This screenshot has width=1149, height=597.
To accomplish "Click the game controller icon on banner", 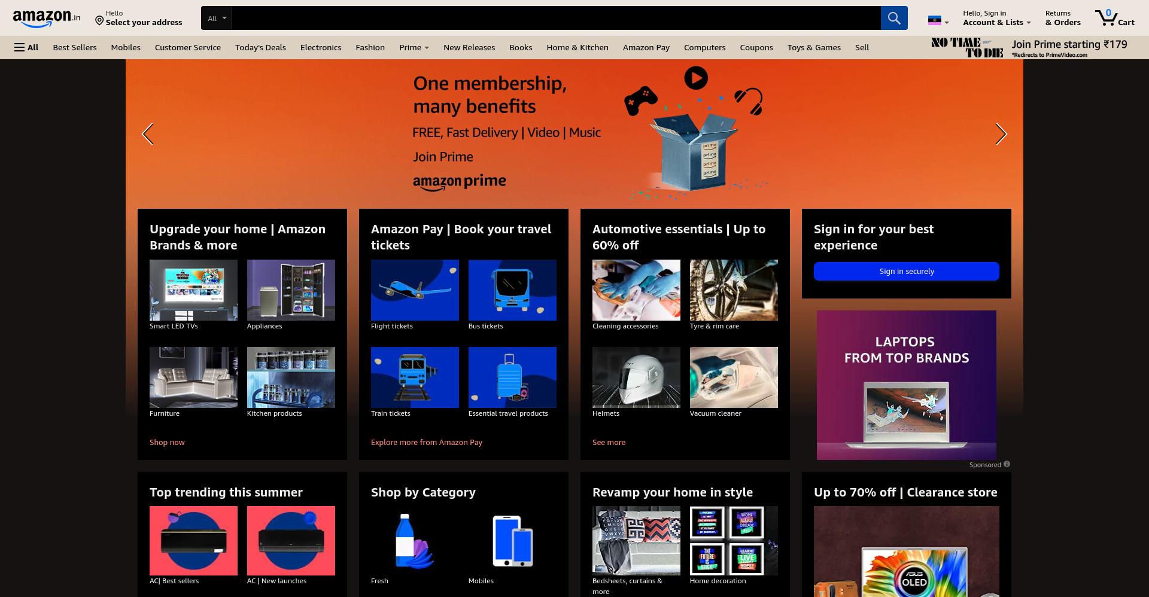I will [x=640, y=100].
